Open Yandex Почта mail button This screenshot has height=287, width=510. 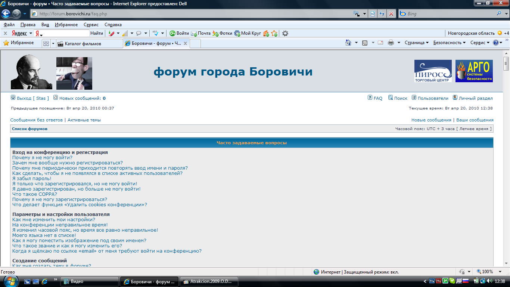[x=201, y=33]
